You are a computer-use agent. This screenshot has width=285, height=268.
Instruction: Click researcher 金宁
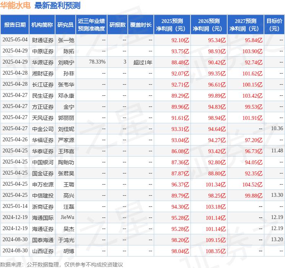69,107
